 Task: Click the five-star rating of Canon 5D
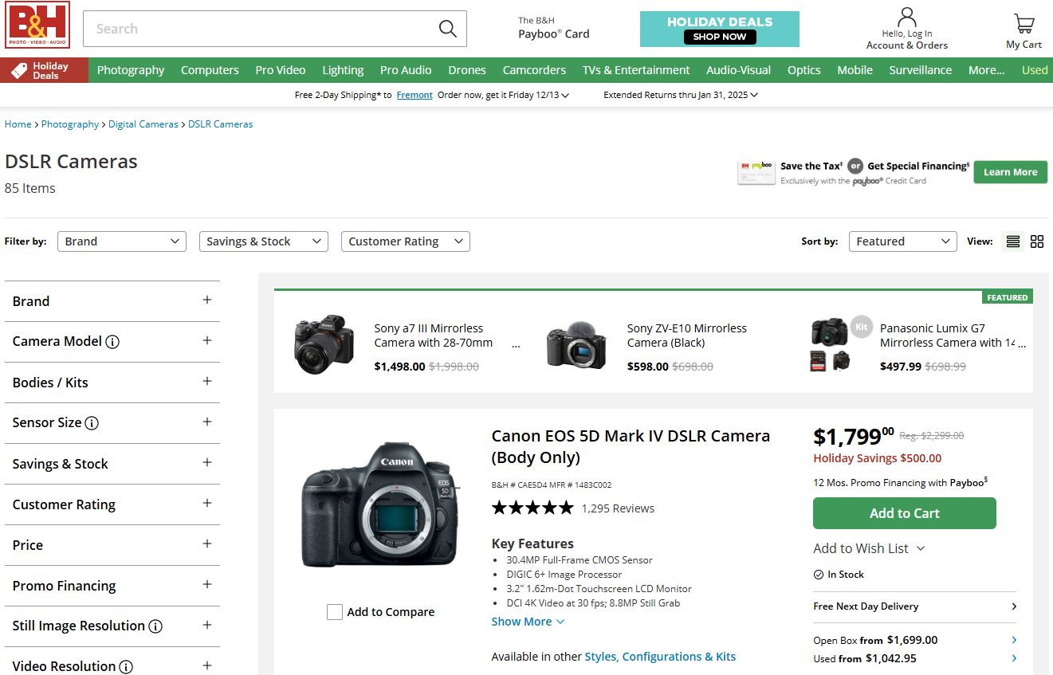click(x=532, y=508)
